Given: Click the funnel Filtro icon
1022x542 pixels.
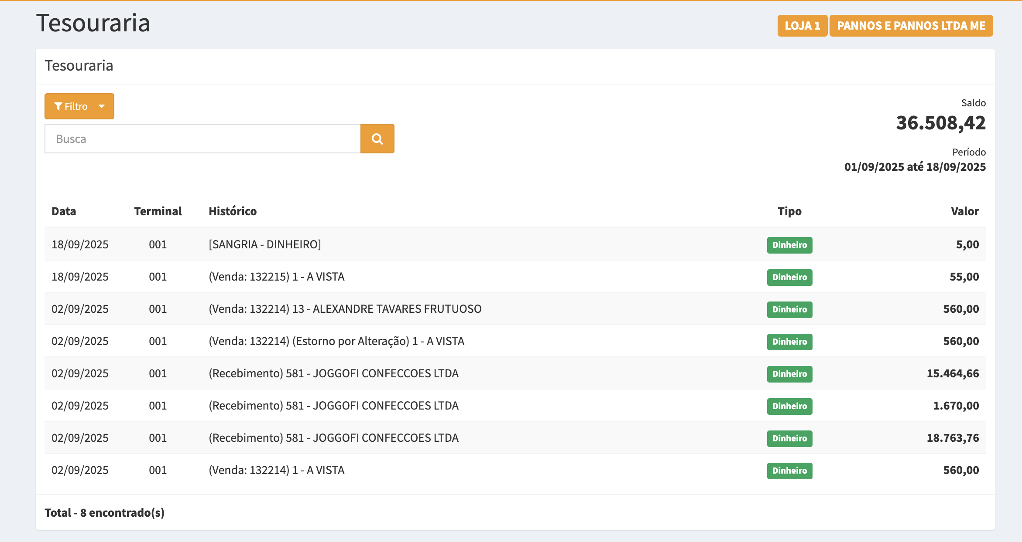Looking at the screenshot, I should tap(58, 106).
